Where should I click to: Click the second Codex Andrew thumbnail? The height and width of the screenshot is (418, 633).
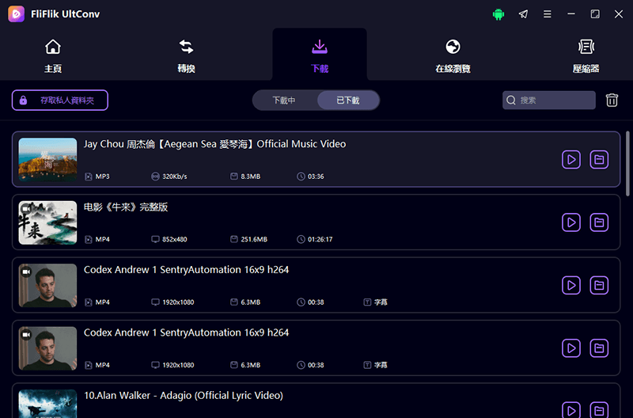coord(47,348)
